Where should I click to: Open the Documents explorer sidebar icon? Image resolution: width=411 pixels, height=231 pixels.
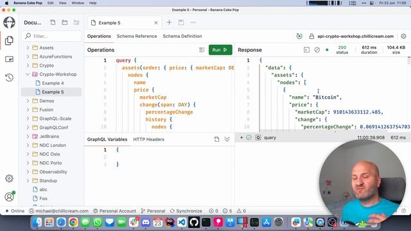(x=9, y=40)
